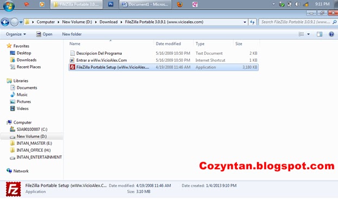Go back with the Back arrow button

coord(5,22)
